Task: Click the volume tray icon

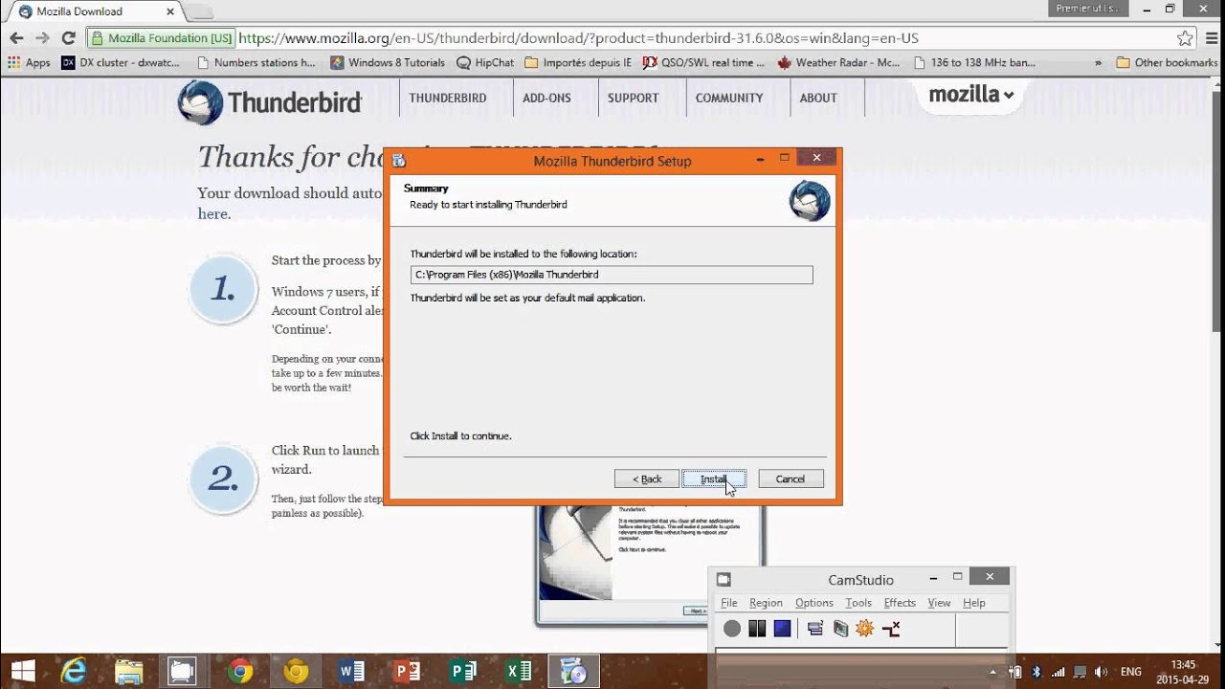Action: 1102,672
